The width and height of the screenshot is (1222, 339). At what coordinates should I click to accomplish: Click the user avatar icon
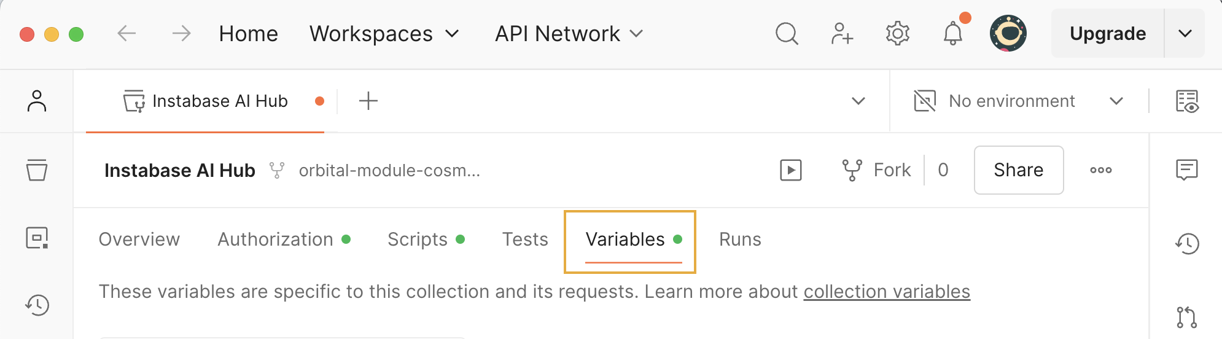click(1008, 34)
